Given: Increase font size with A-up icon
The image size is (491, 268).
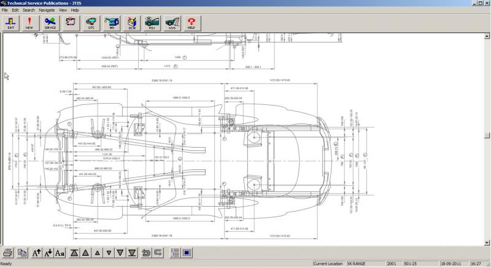Looking at the screenshot, I should pos(37,253).
